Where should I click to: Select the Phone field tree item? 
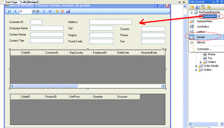211,55
